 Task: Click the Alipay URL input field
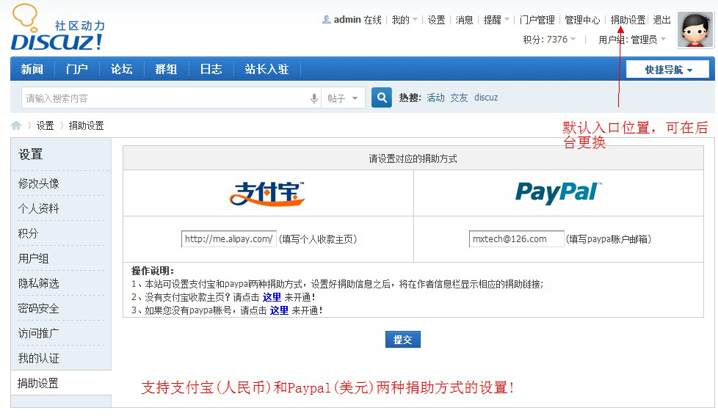(x=229, y=239)
